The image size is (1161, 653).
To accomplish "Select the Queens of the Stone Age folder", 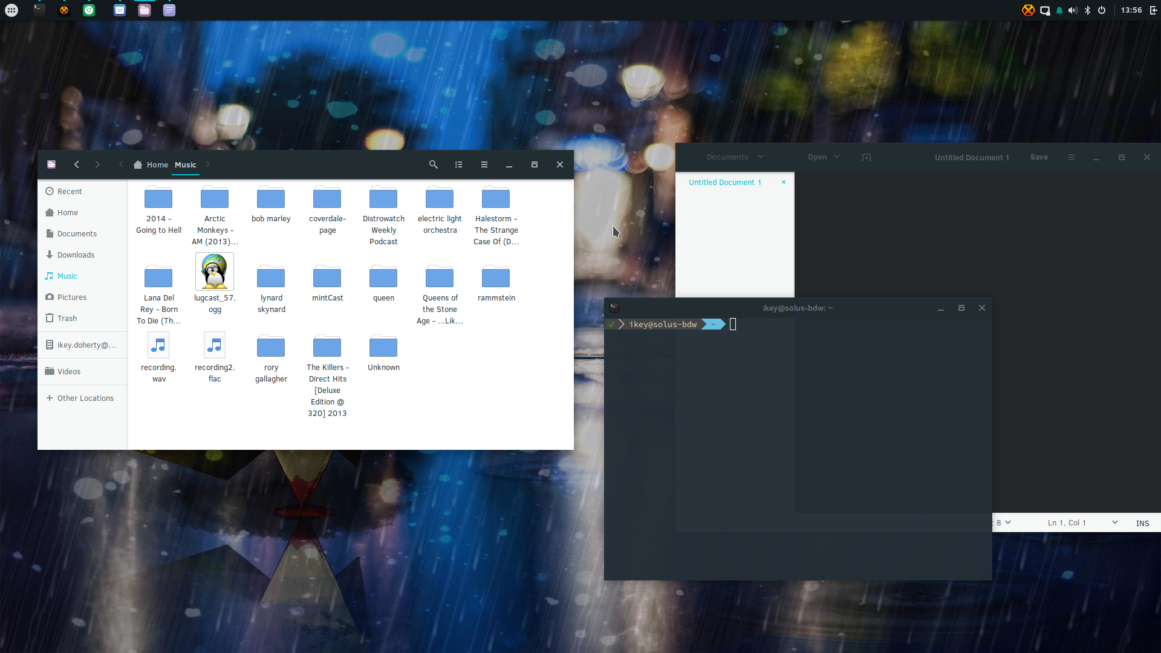I will click(x=440, y=295).
